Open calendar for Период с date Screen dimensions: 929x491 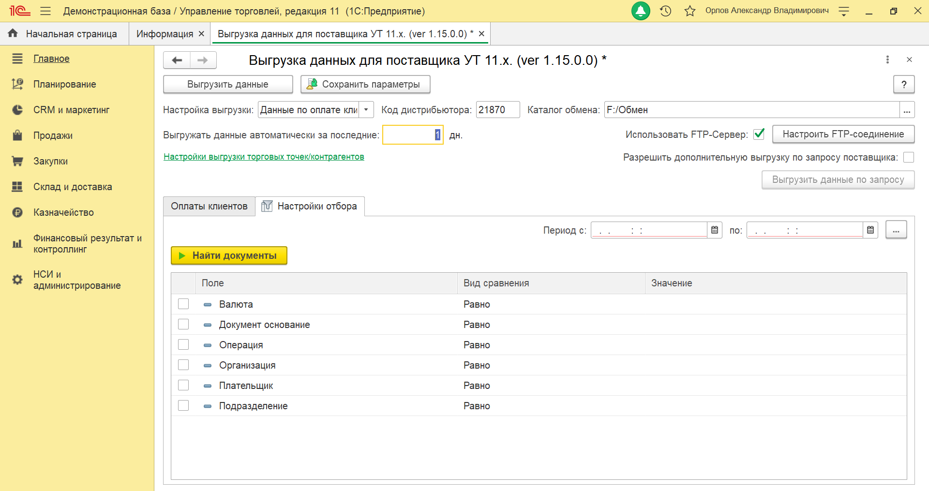pyautogui.click(x=715, y=230)
